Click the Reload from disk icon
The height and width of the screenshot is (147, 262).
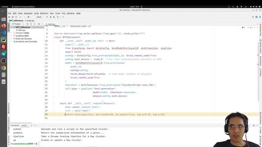[16, 17]
